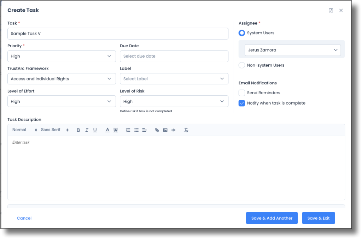This screenshot has height=239, width=362.
Task: Open the Priority dropdown
Action: 62,56
